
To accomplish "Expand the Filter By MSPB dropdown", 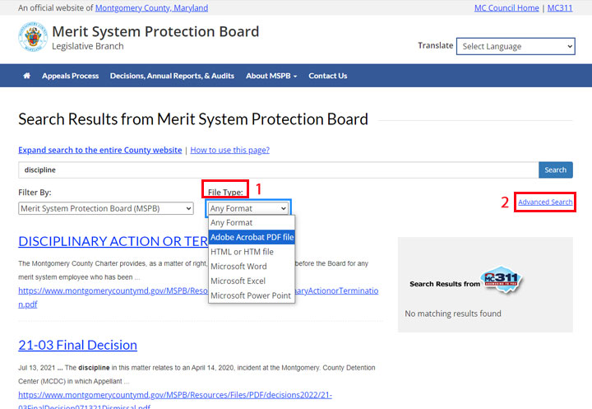I will tap(106, 209).
